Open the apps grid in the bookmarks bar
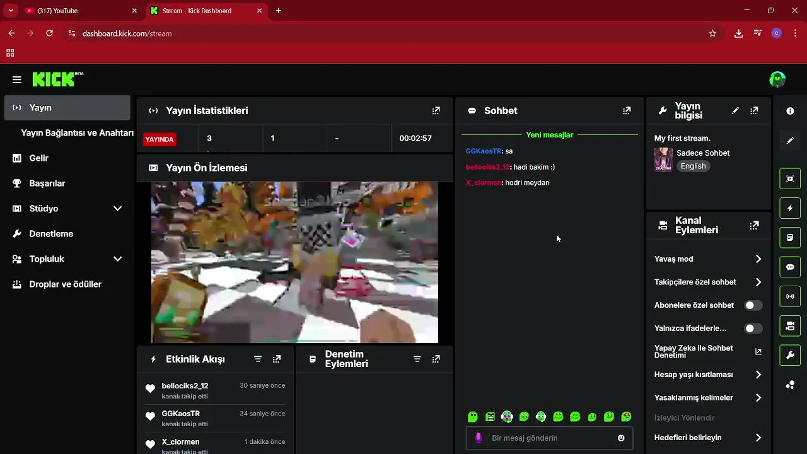Image resolution: width=807 pixels, height=454 pixels. click(x=10, y=54)
